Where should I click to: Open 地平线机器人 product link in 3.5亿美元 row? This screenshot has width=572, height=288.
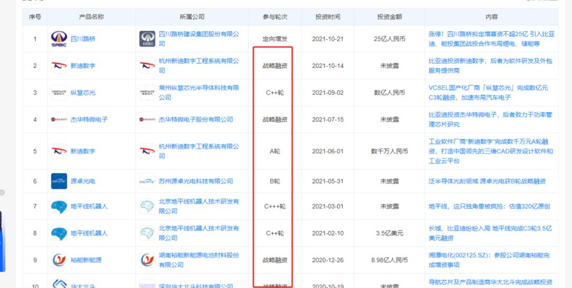89,233
